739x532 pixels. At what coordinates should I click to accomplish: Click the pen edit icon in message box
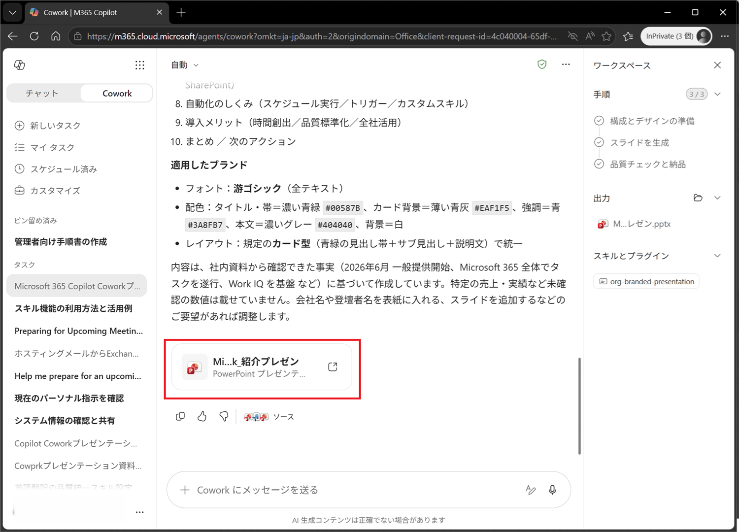tap(531, 490)
